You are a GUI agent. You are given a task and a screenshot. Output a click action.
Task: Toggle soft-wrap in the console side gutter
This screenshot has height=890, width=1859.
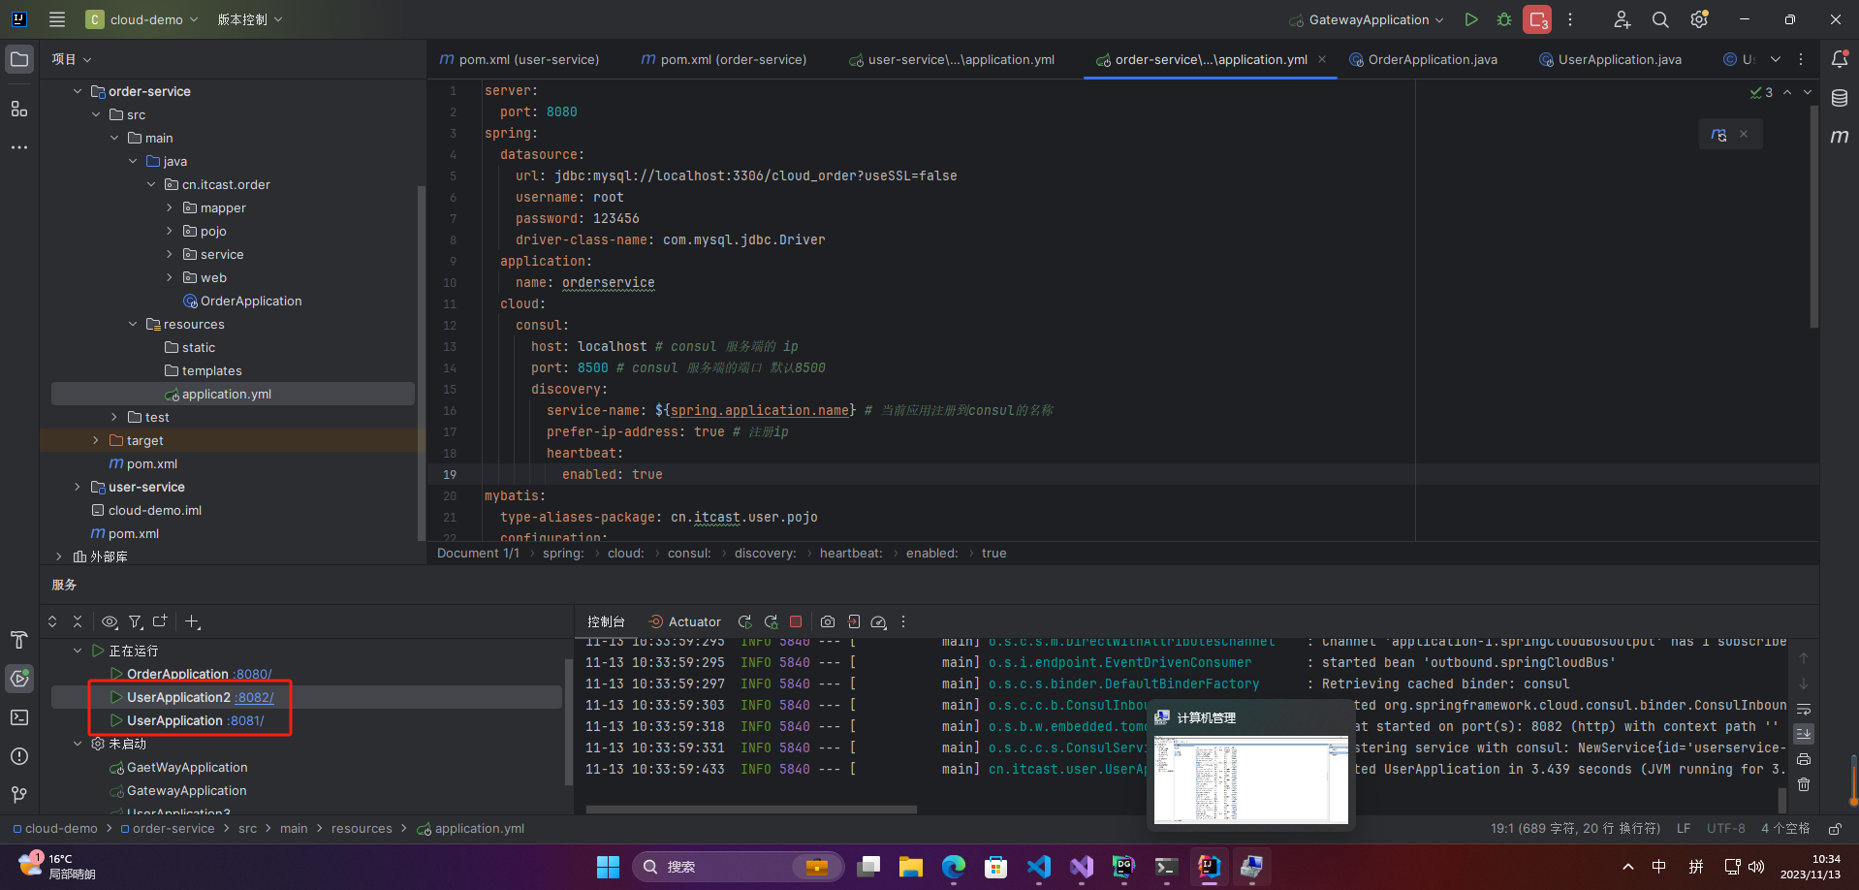click(1803, 710)
